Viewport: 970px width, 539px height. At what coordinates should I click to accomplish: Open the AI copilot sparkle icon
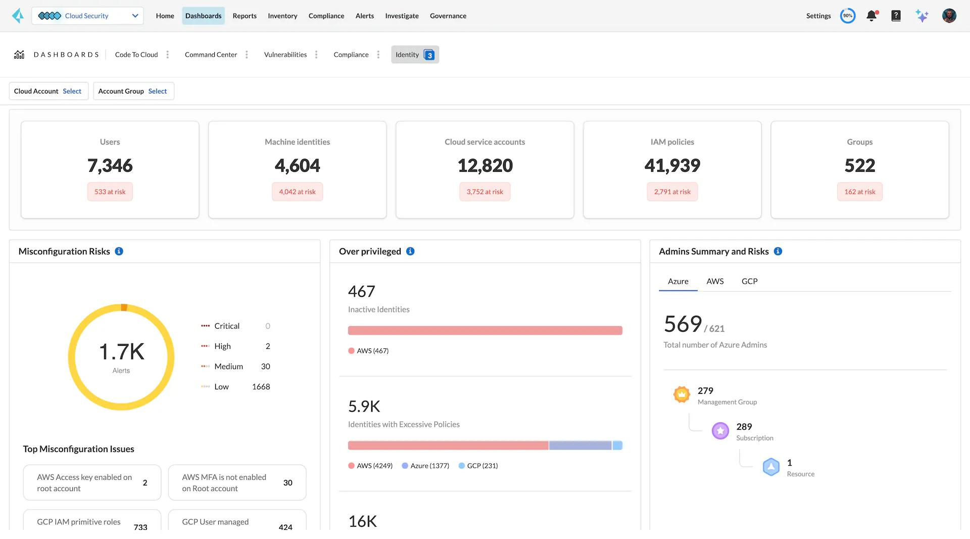point(922,16)
